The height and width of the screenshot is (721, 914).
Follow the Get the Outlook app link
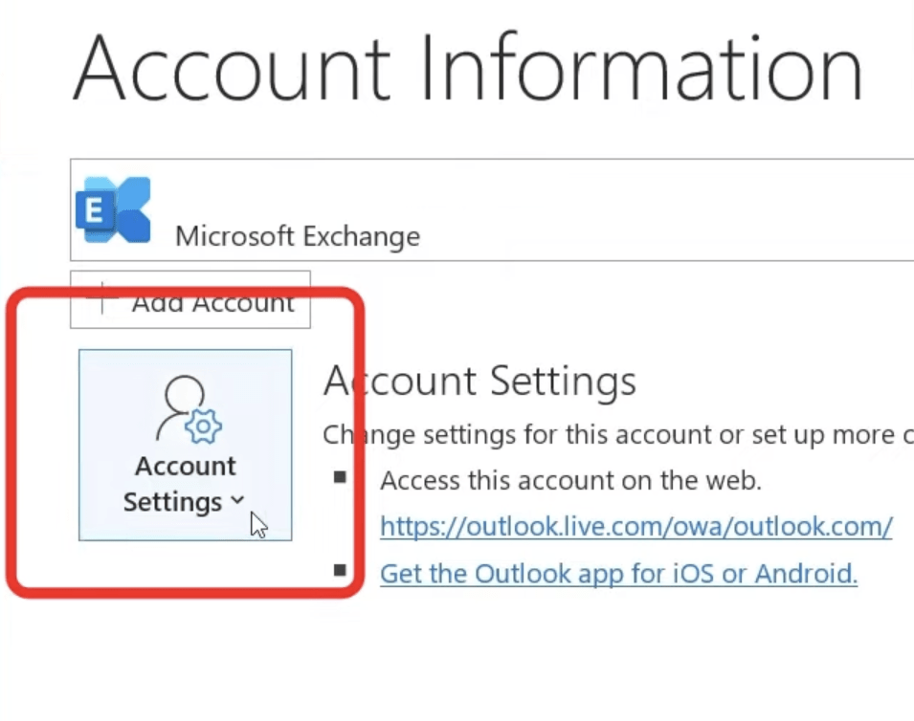click(618, 574)
